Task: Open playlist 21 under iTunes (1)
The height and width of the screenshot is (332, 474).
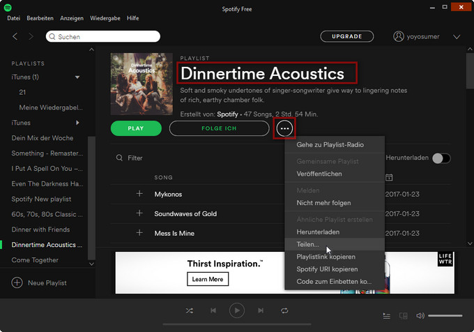Action: 22,92
